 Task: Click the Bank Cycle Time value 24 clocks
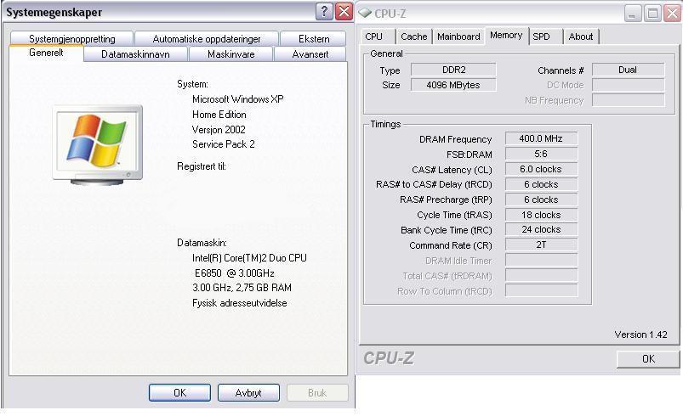[x=541, y=229]
